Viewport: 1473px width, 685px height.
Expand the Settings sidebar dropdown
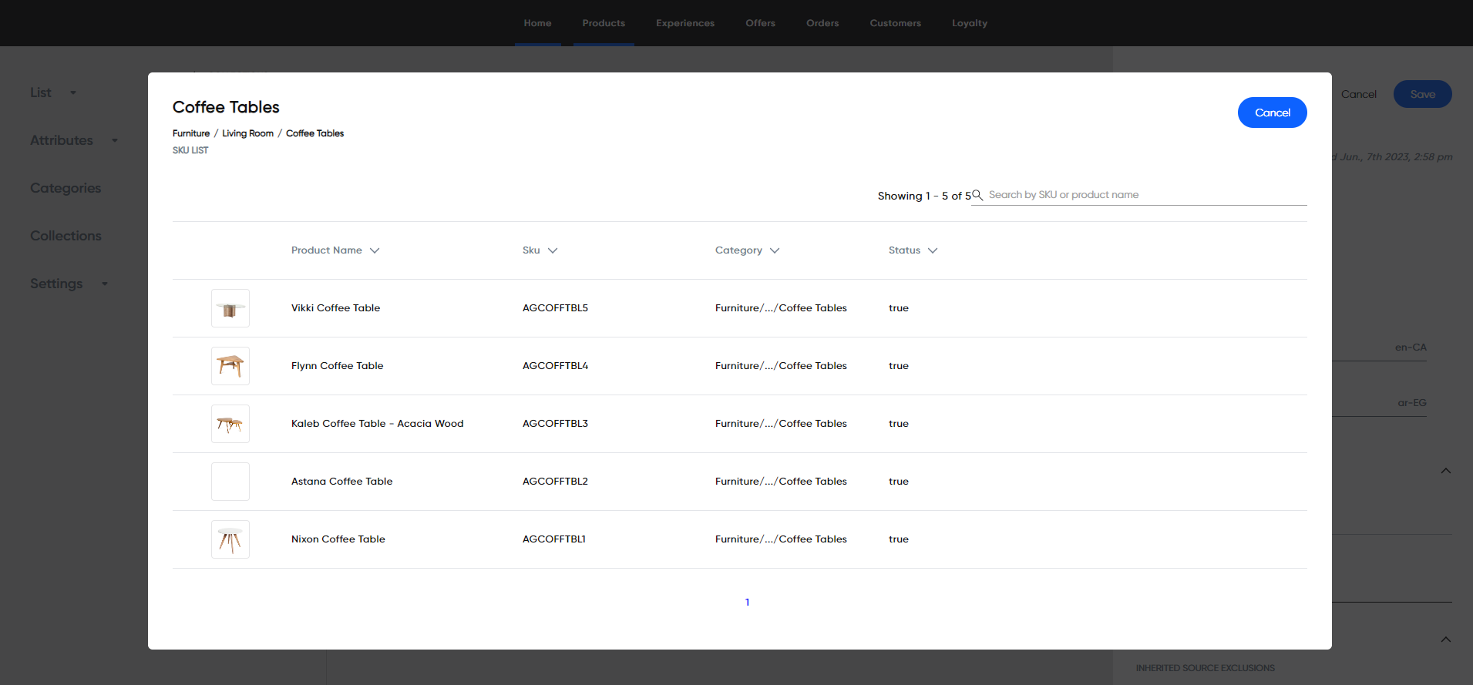pos(105,284)
